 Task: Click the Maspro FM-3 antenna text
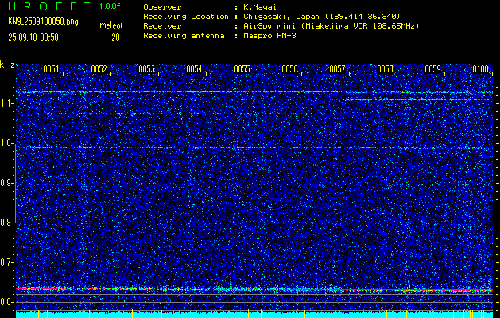tap(269, 36)
